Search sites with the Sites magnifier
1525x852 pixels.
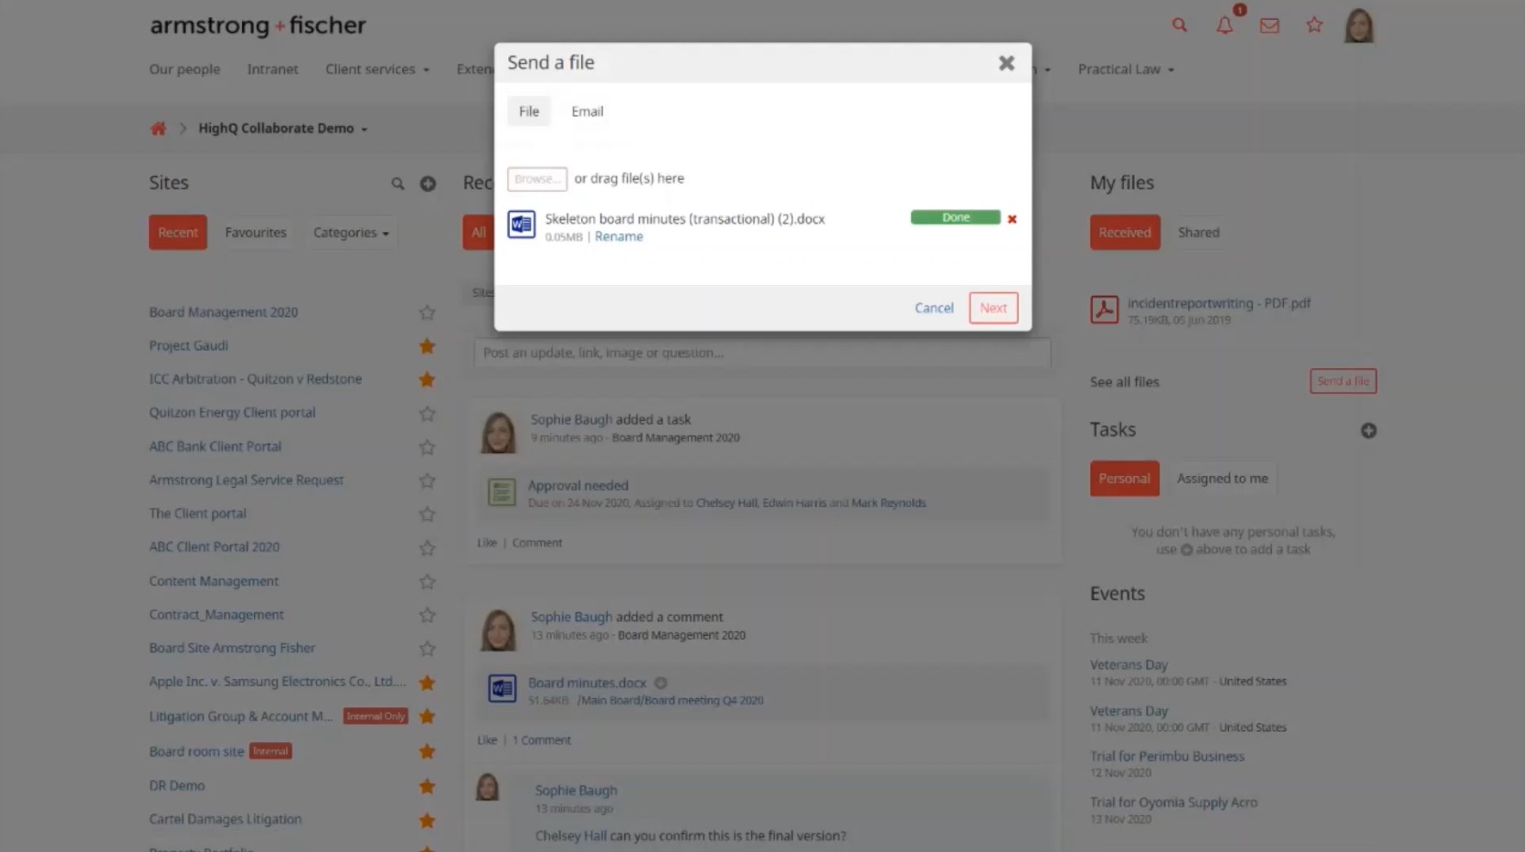(397, 183)
